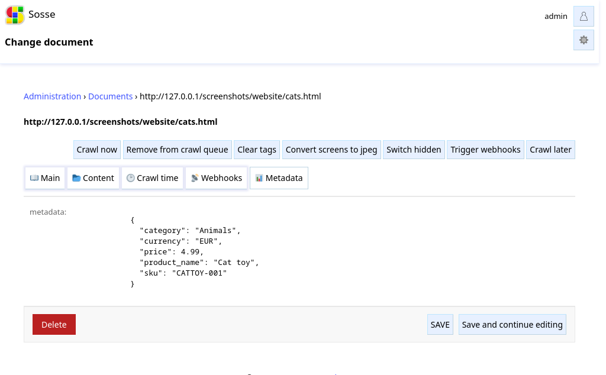
Task: Go to Documents breadcrumb link
Action: (x=110, y=96)
